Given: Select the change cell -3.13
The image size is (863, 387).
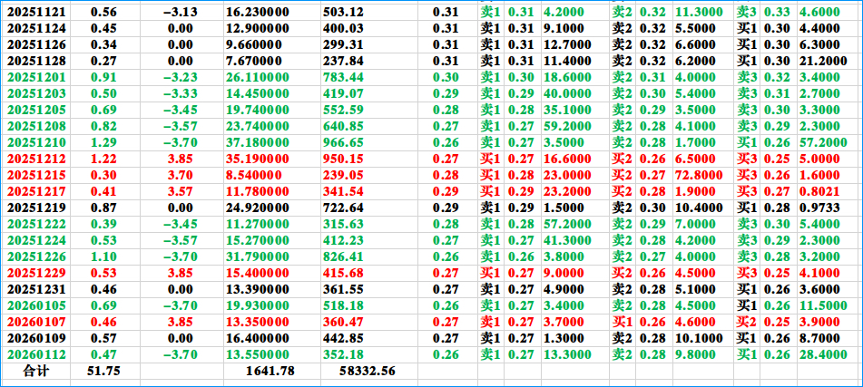Looking at the screenshot, I should click(181, 12).
